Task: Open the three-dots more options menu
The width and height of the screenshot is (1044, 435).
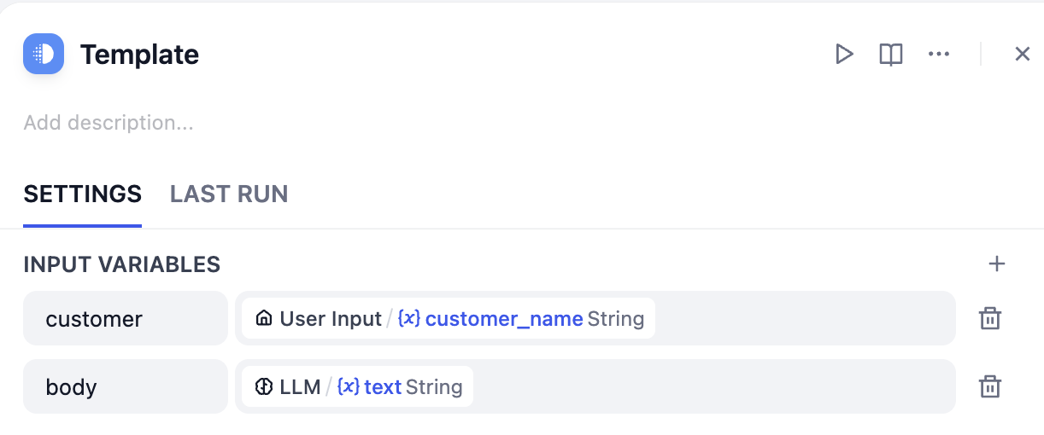Action: coord(939,55)
